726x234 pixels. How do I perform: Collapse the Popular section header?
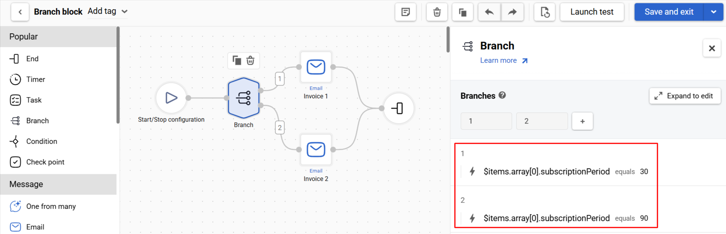(58, 37)
